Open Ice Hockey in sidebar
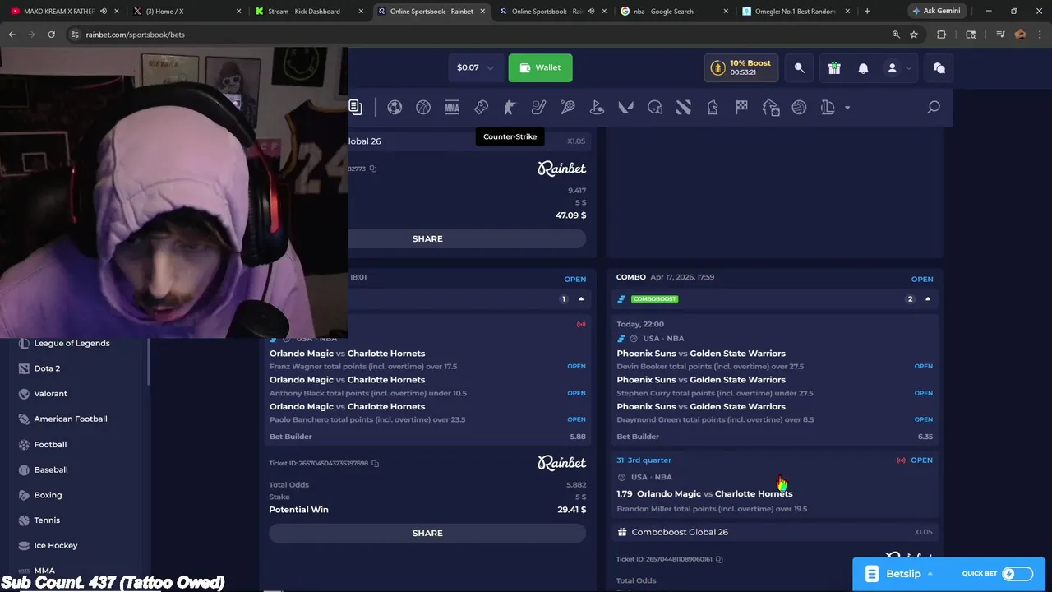Viewport: 1052px width, 592px height. (x=56, y=545)
